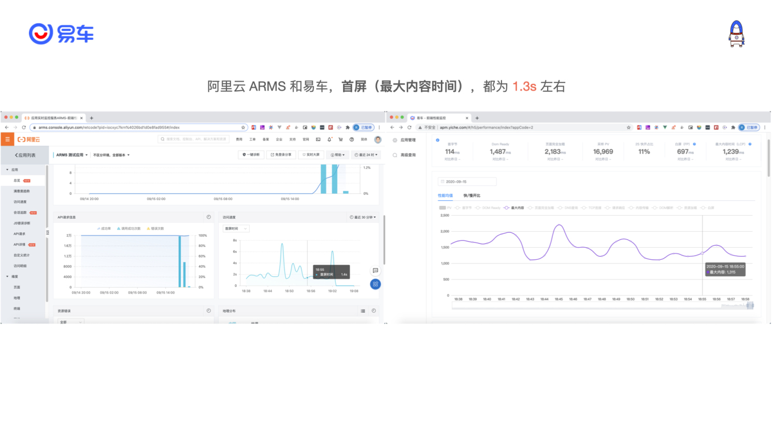Open the clock icon on 地理分布 panel

(x=374, y=311)
